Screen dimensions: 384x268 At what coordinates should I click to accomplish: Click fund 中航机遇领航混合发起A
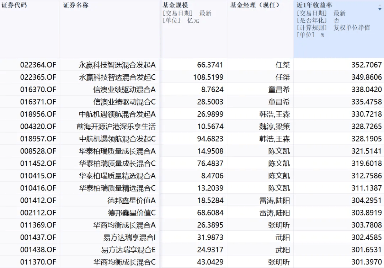point(117,114)
